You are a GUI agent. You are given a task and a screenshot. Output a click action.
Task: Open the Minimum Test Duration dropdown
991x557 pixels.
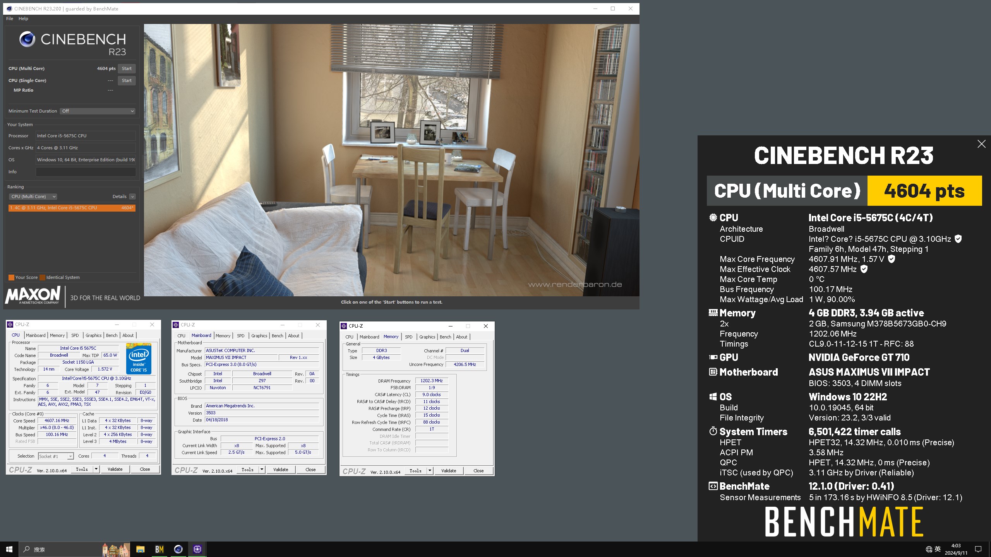click(98, 111)
